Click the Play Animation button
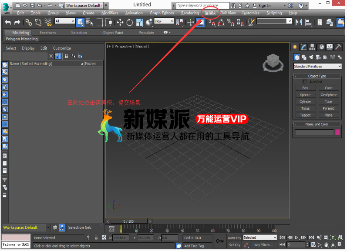This screenshot has height=251, width=347. tap(296, 238)
